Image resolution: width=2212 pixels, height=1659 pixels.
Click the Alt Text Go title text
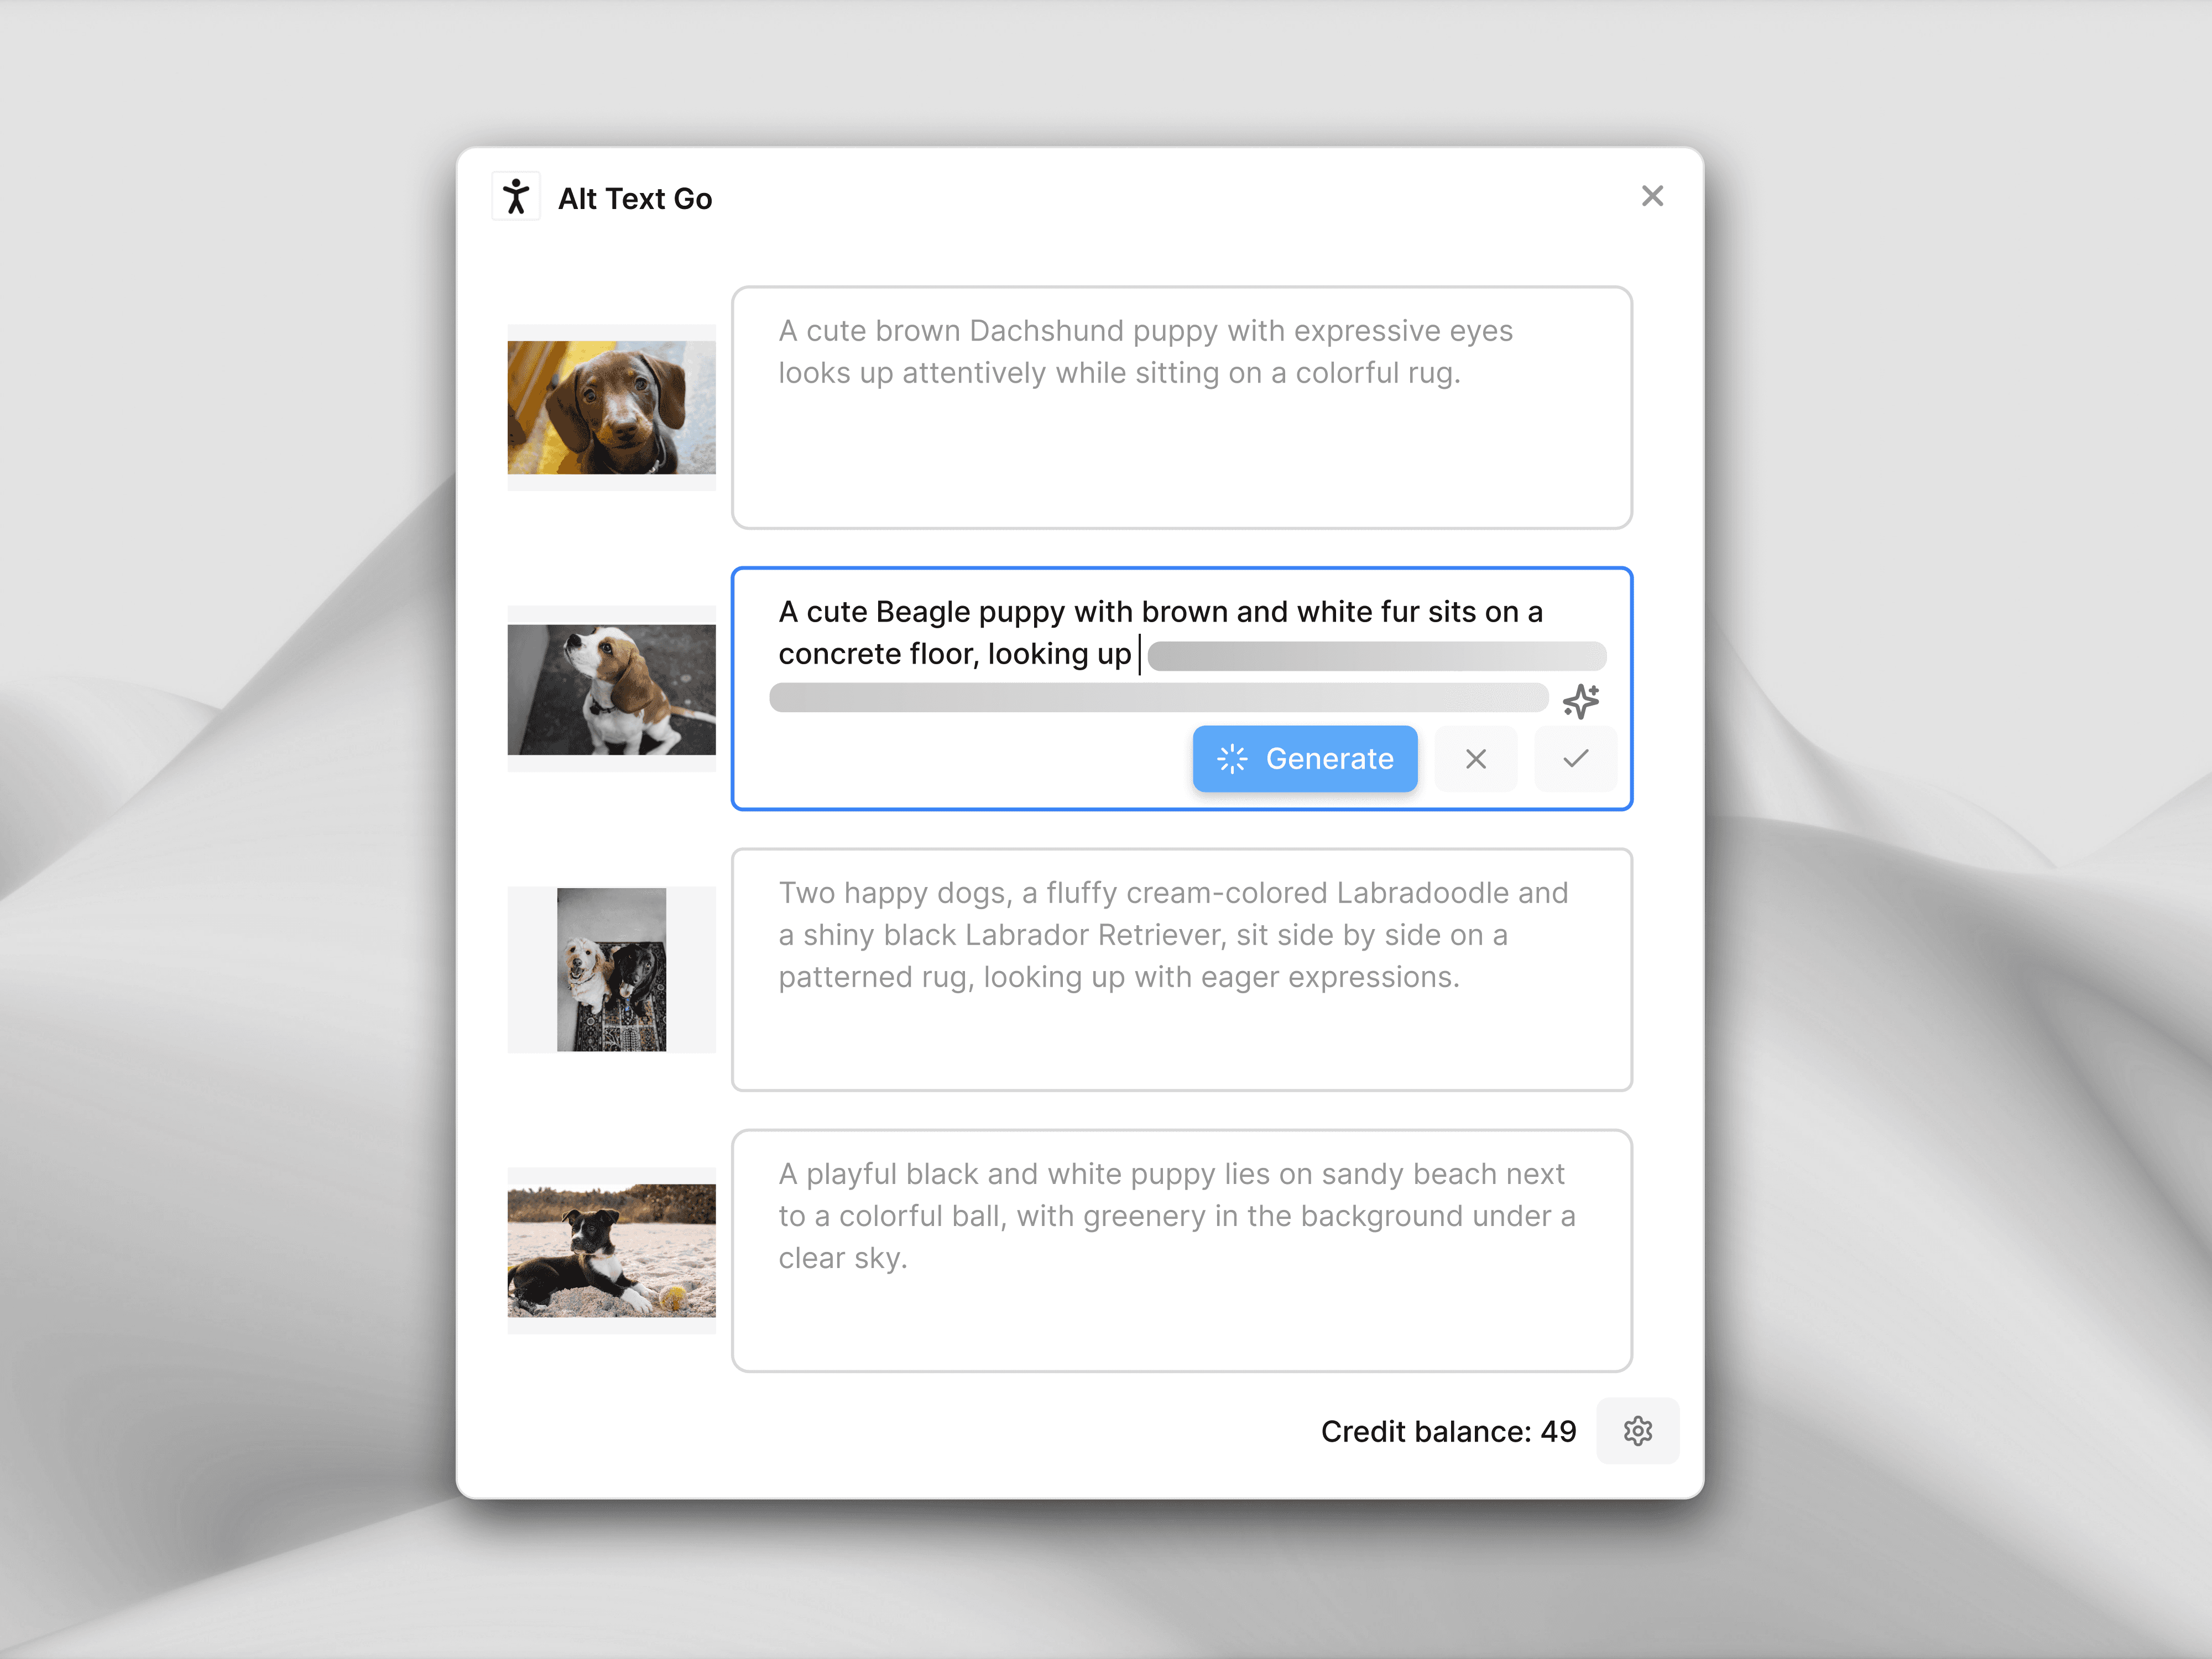635,197
